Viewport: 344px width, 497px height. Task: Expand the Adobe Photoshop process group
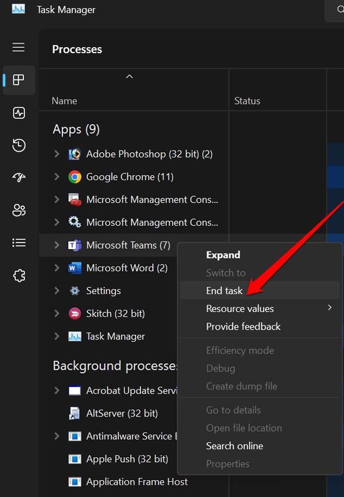(57, 154)
